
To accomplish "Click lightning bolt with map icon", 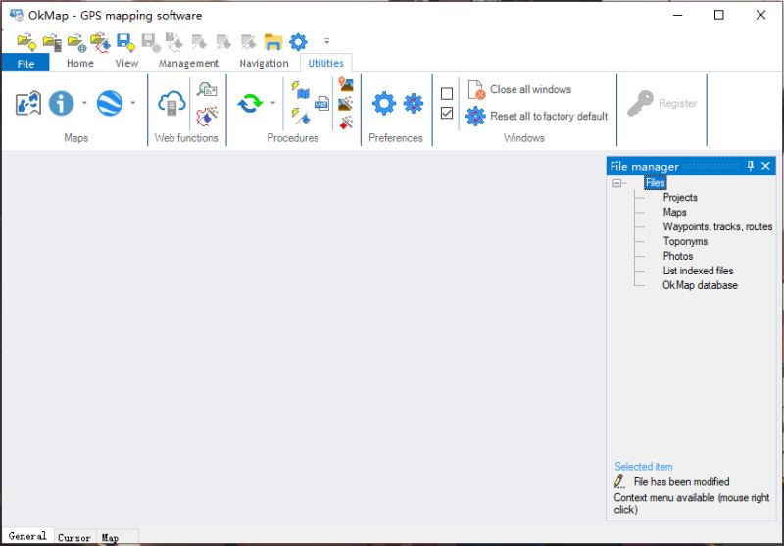I will (301, 90).
